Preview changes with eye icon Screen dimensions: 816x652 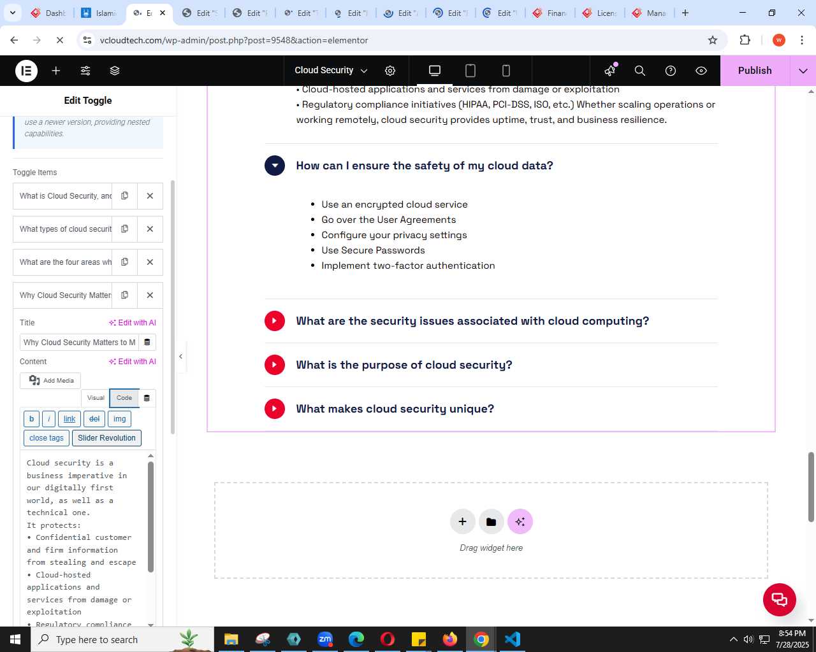click(701, 71)
